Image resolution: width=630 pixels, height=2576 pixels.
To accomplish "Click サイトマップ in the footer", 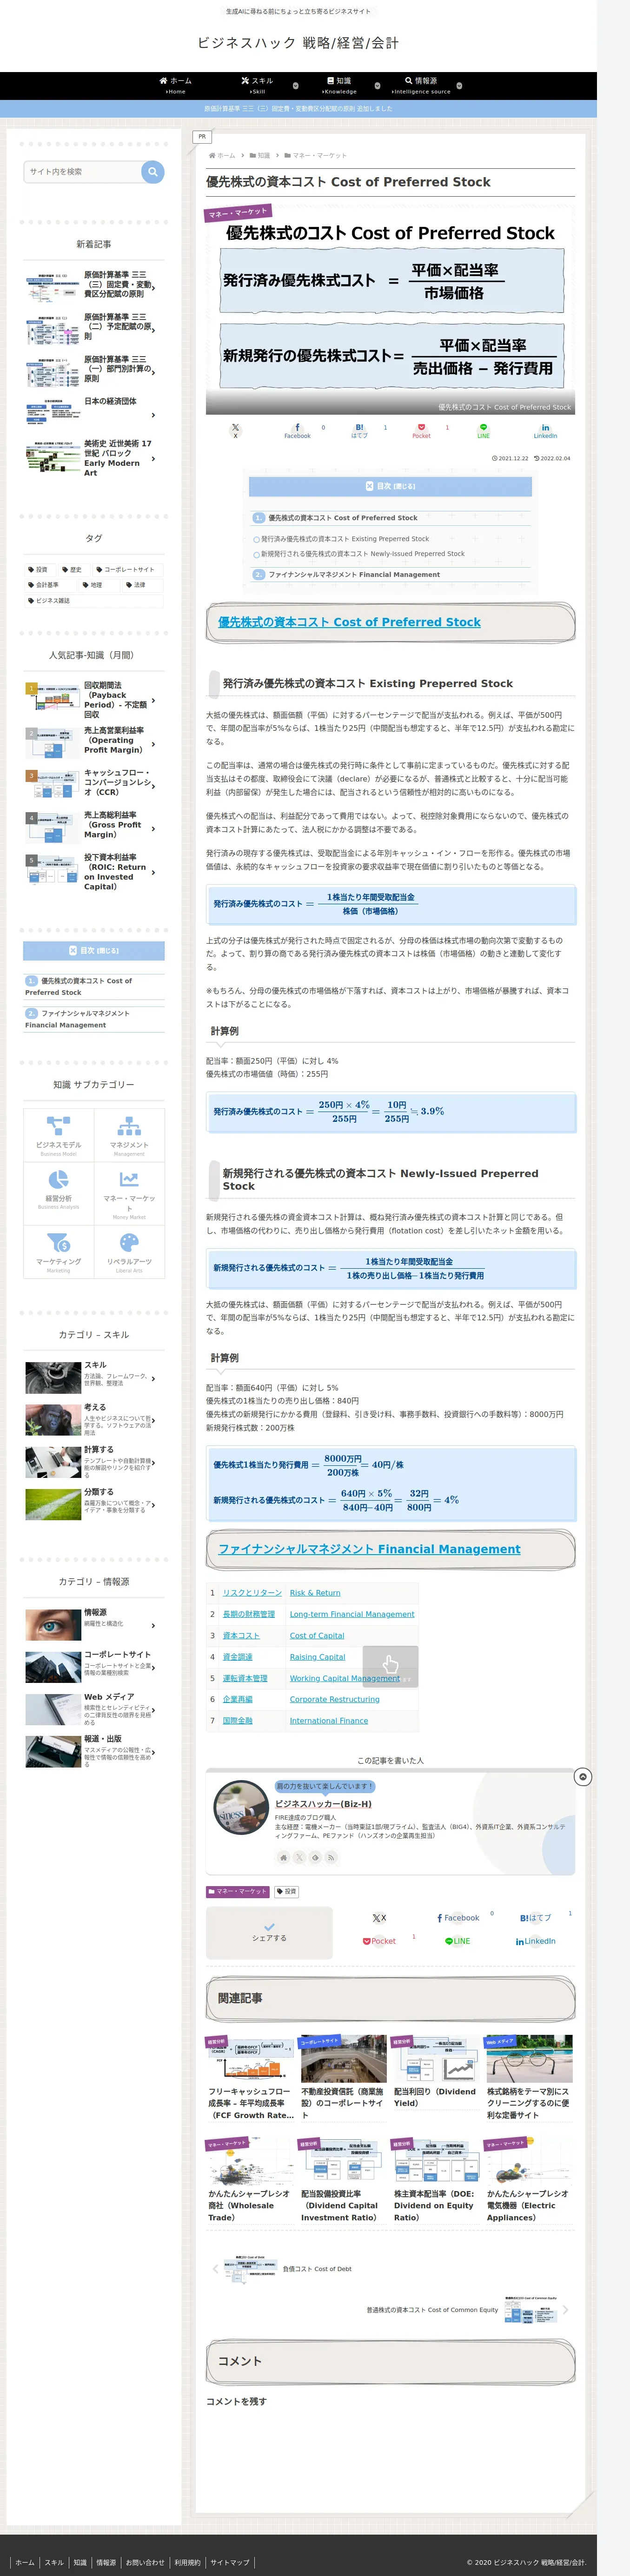I will click(230, 2563).
